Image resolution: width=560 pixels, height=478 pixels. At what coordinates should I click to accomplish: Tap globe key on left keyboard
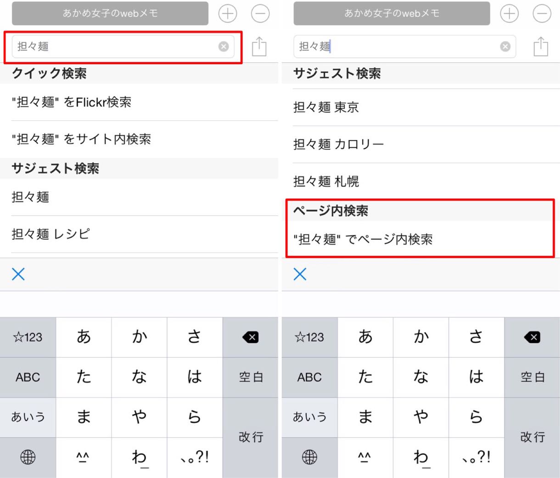click(x=28, y=457)
